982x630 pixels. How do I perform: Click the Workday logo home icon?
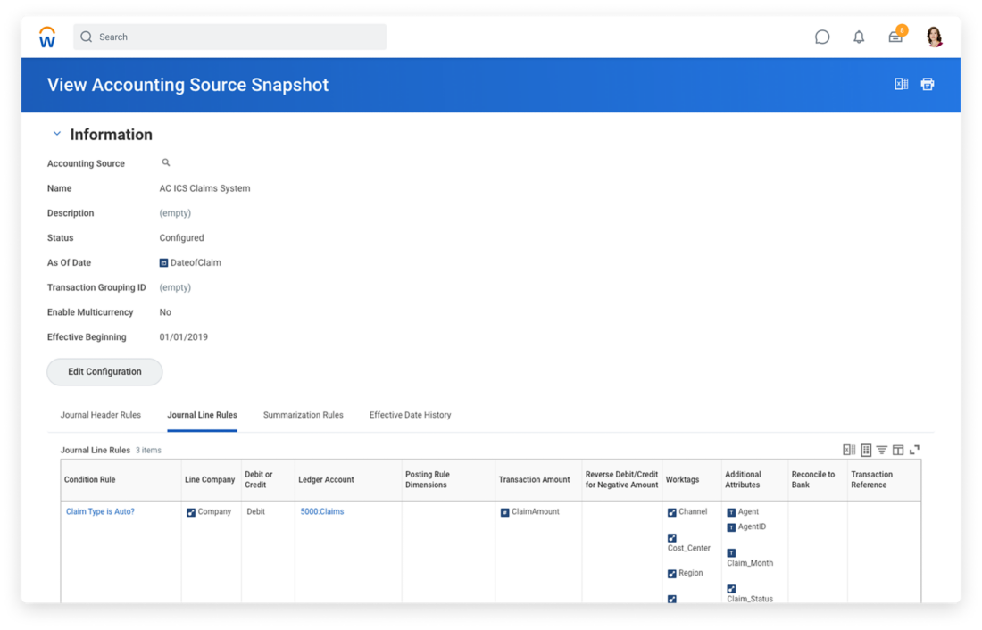47,37
